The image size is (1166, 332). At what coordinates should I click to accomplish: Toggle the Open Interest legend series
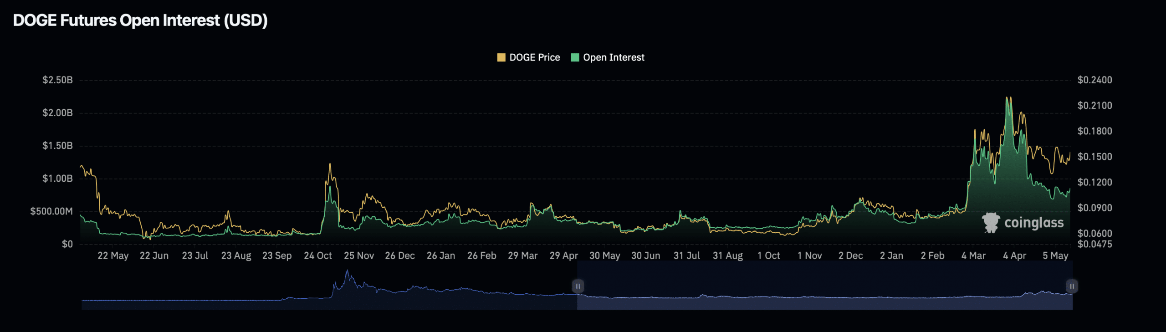(608, 57)
